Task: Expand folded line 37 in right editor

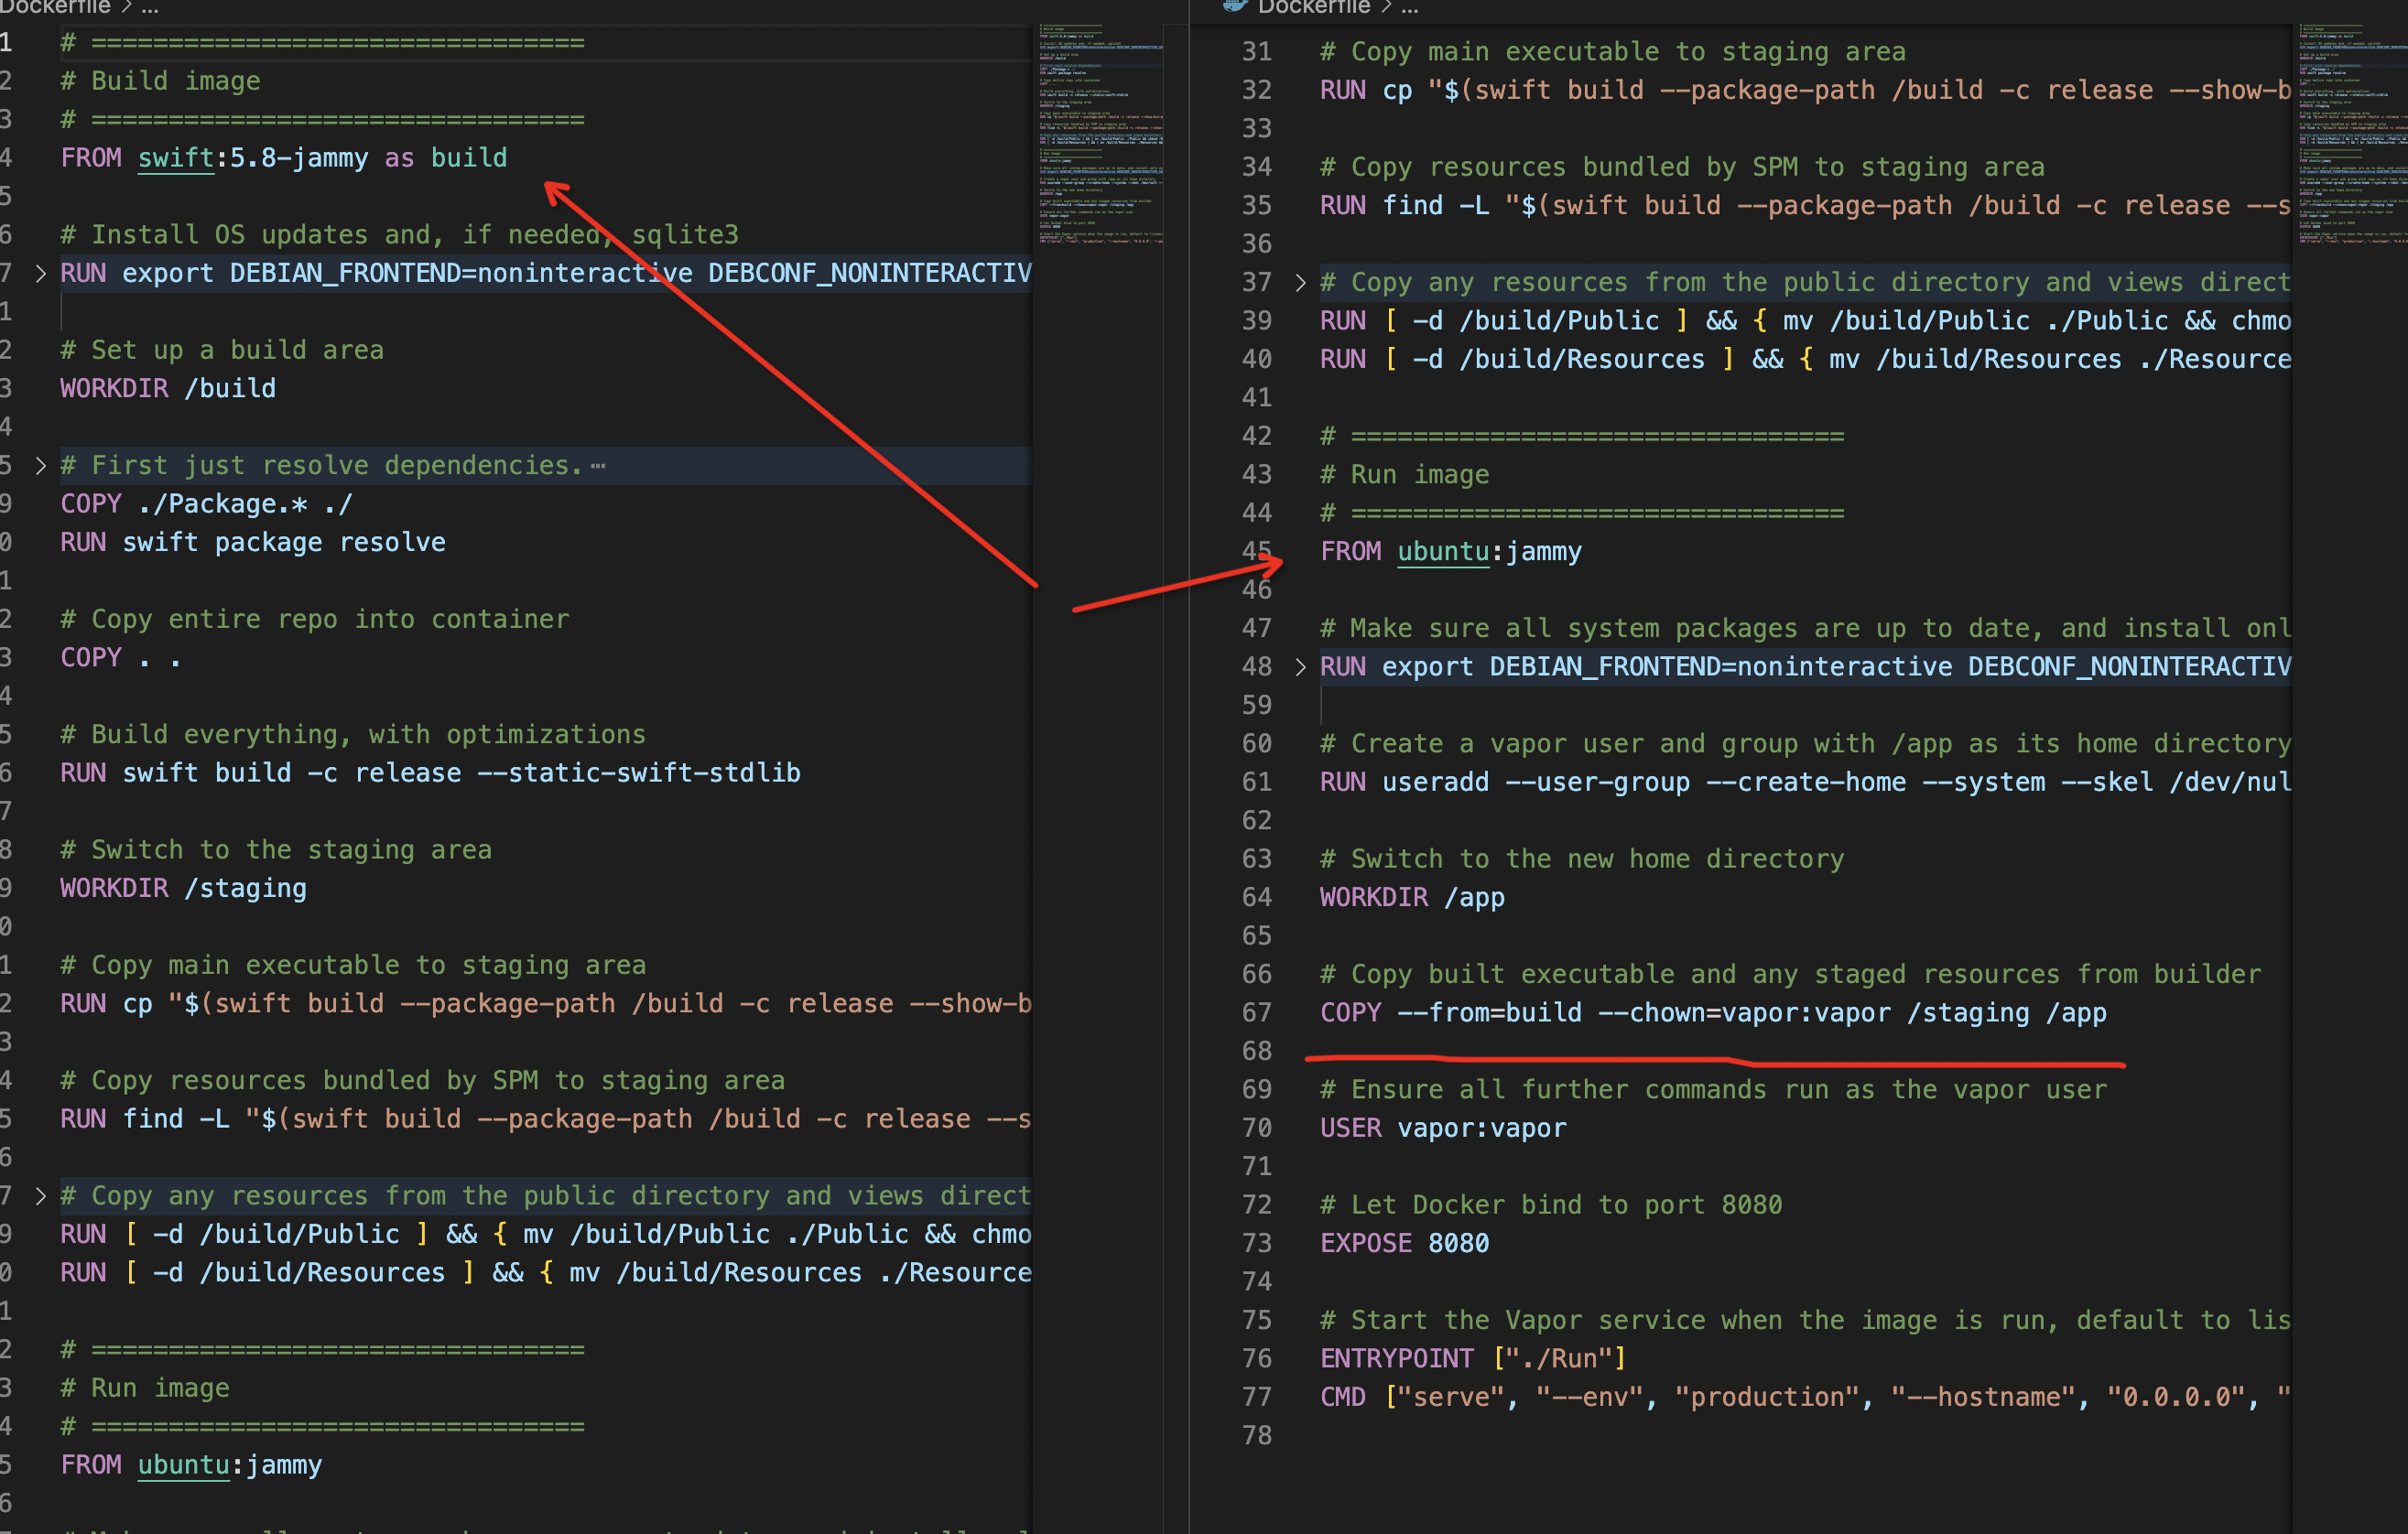Action: [1300, 283]
